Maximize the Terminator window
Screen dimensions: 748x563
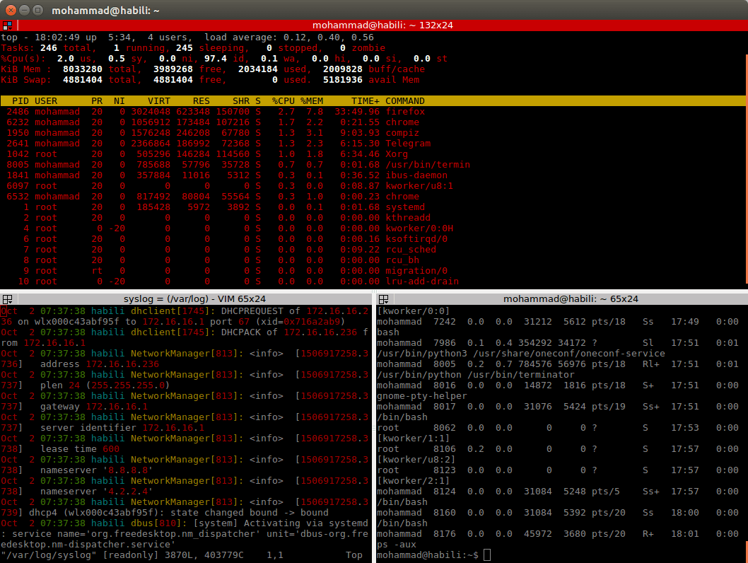39,10
